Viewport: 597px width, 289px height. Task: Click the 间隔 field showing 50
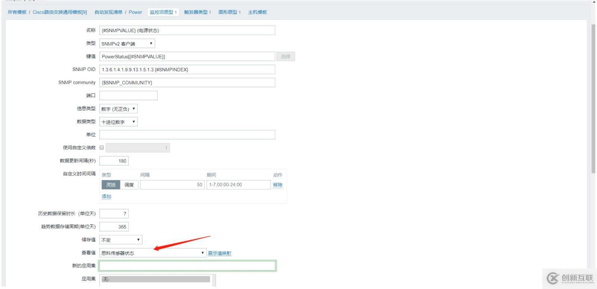pyautogui.click(x=172, y=185)
